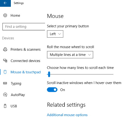Click the AutoPlay icon
Viewport: 122px width, 118px height.
5,95
